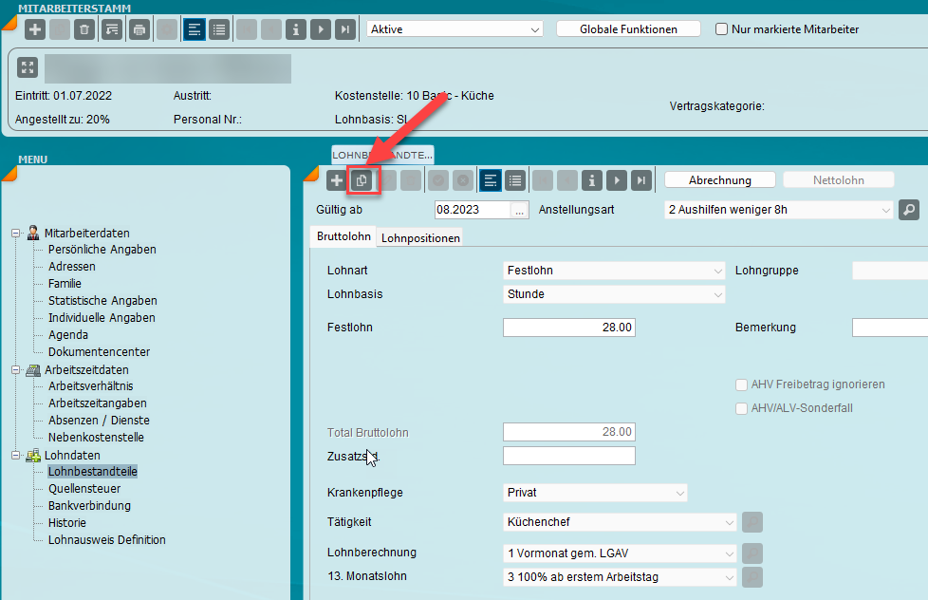Expand the Krankenpflege 'Privat' dropdown
The height and width of the screenshot is (600, 928).
pos(595,493)
